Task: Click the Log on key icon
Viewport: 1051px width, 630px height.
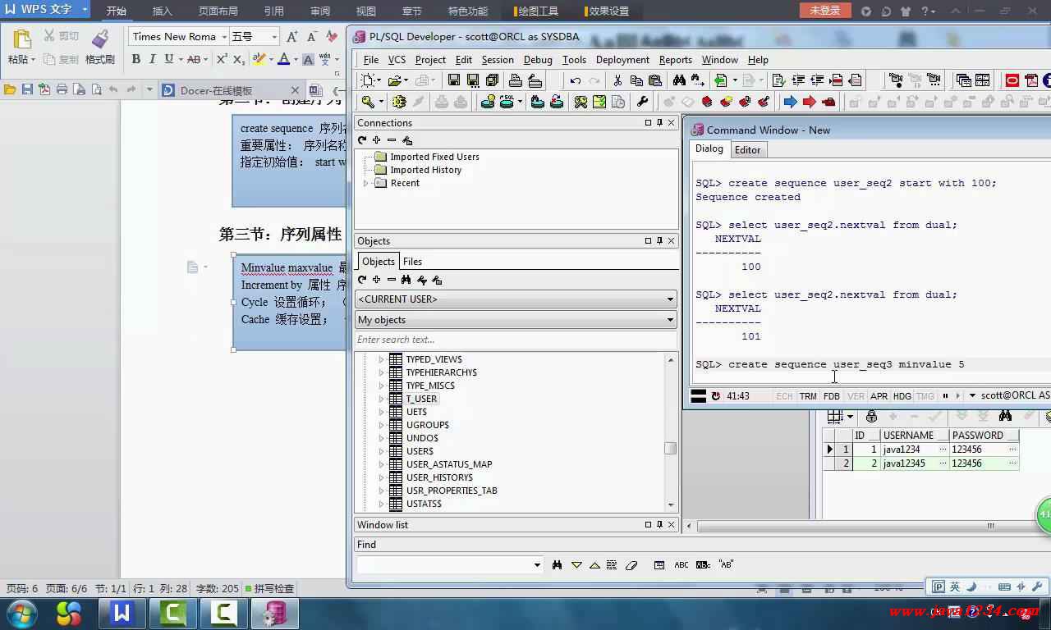Action: (369, 102)
